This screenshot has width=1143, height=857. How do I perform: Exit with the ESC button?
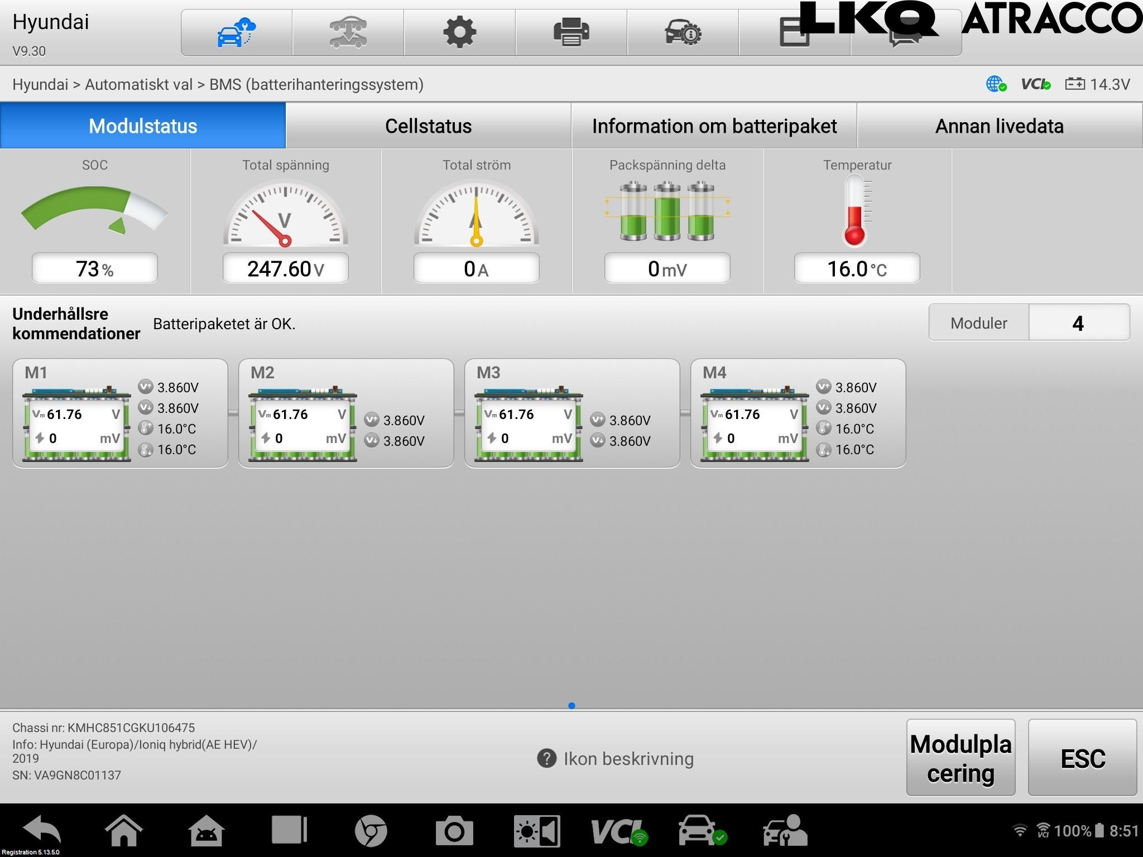click(x=1083, y=758)
